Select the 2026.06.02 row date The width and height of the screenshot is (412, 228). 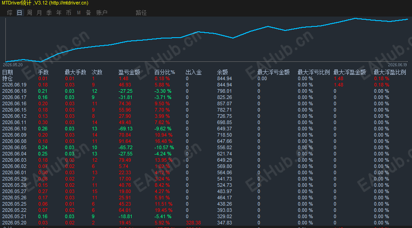pyautogui.click(x=14, y=166)
